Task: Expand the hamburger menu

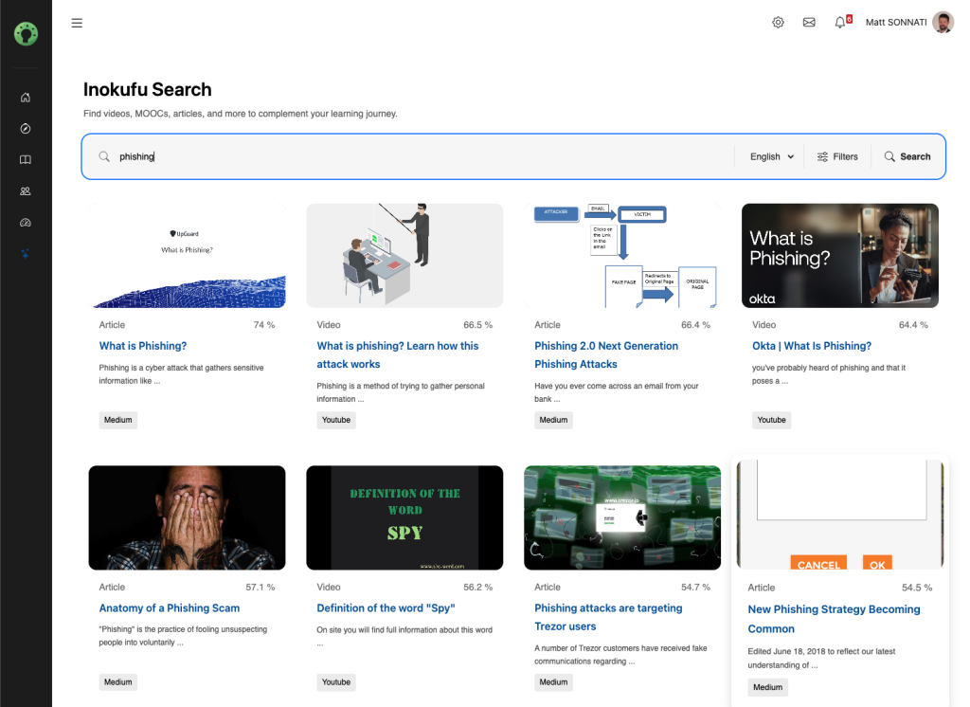Action: tap(77, 23)
